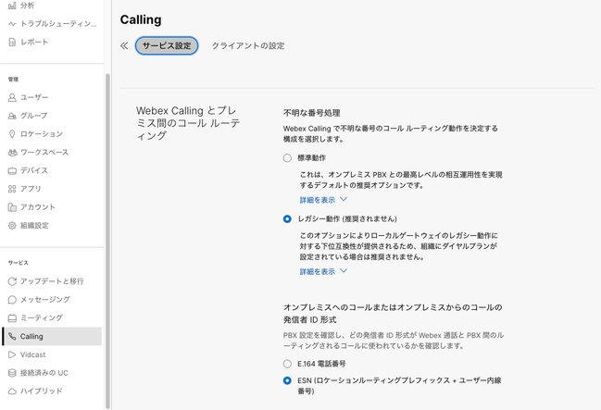Click the Calling phone icon
This screenshot has height=410, width=601.
[x=12, y=337]
